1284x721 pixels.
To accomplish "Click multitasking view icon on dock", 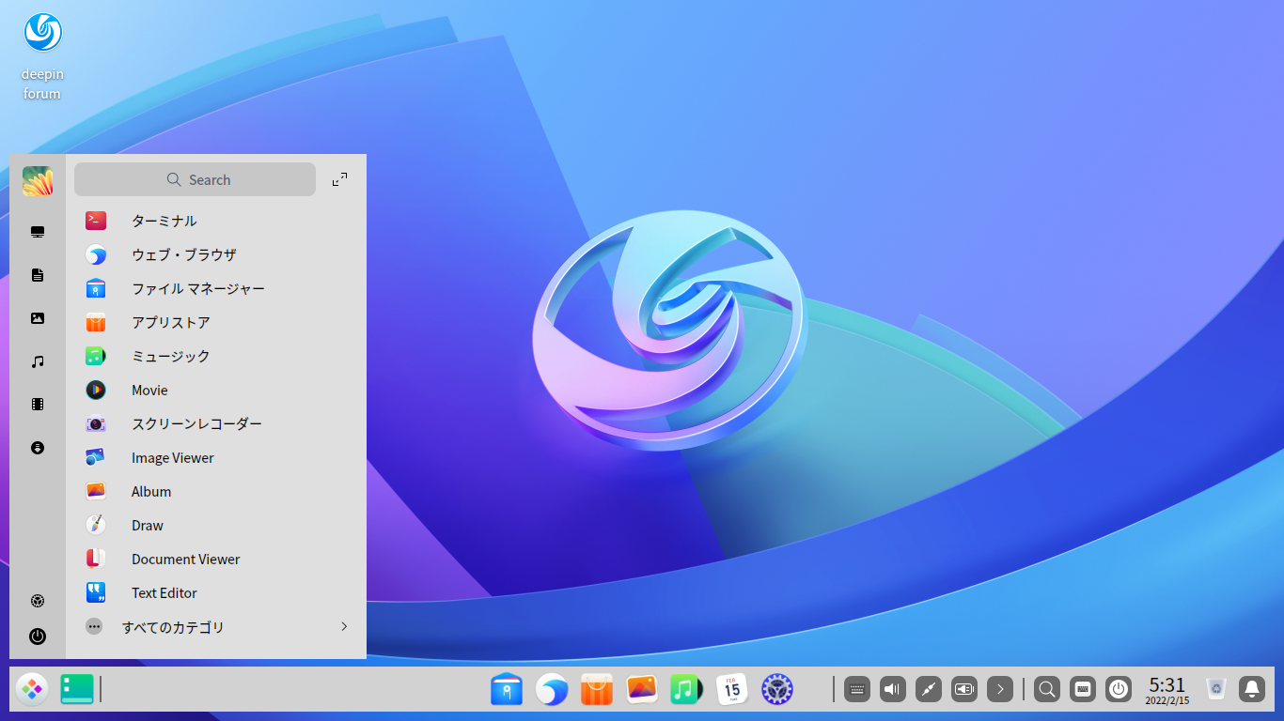I will click(77, 689).
